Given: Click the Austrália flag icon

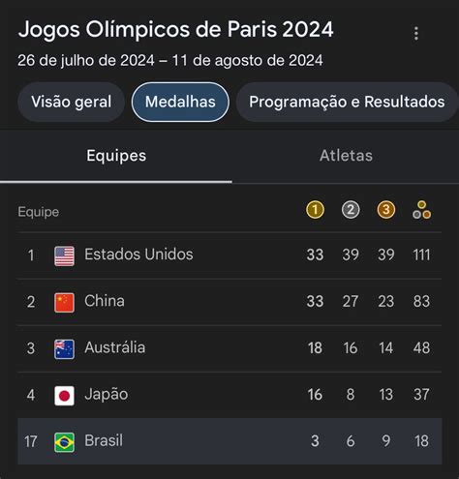Looking at the screenshot, I should (64, 349).
